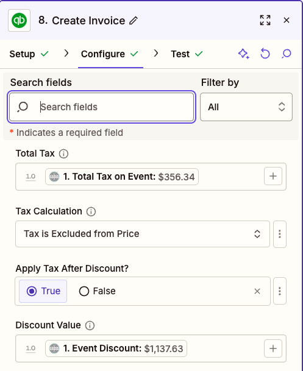Click the QuickBooks app logo icon
Viewport: 303px width, 371px height.
[19, 20]
